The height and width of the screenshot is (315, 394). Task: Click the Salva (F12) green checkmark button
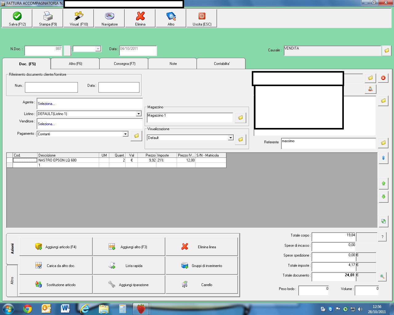[17, 18]
